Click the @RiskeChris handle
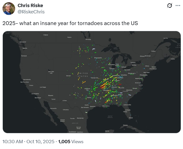Viewport: 183px width, 149px height. (x=31, y=12)
